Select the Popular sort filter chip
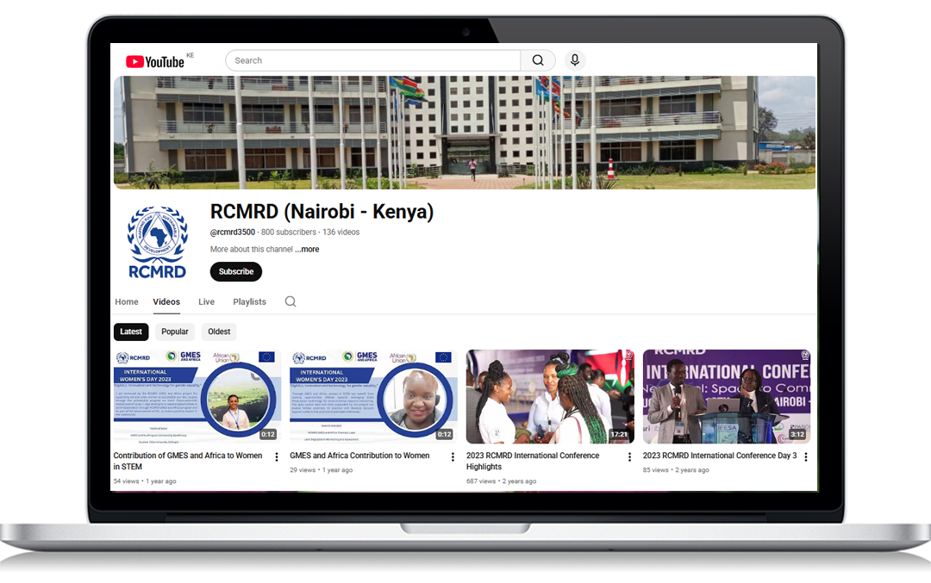 pos(175,332)
